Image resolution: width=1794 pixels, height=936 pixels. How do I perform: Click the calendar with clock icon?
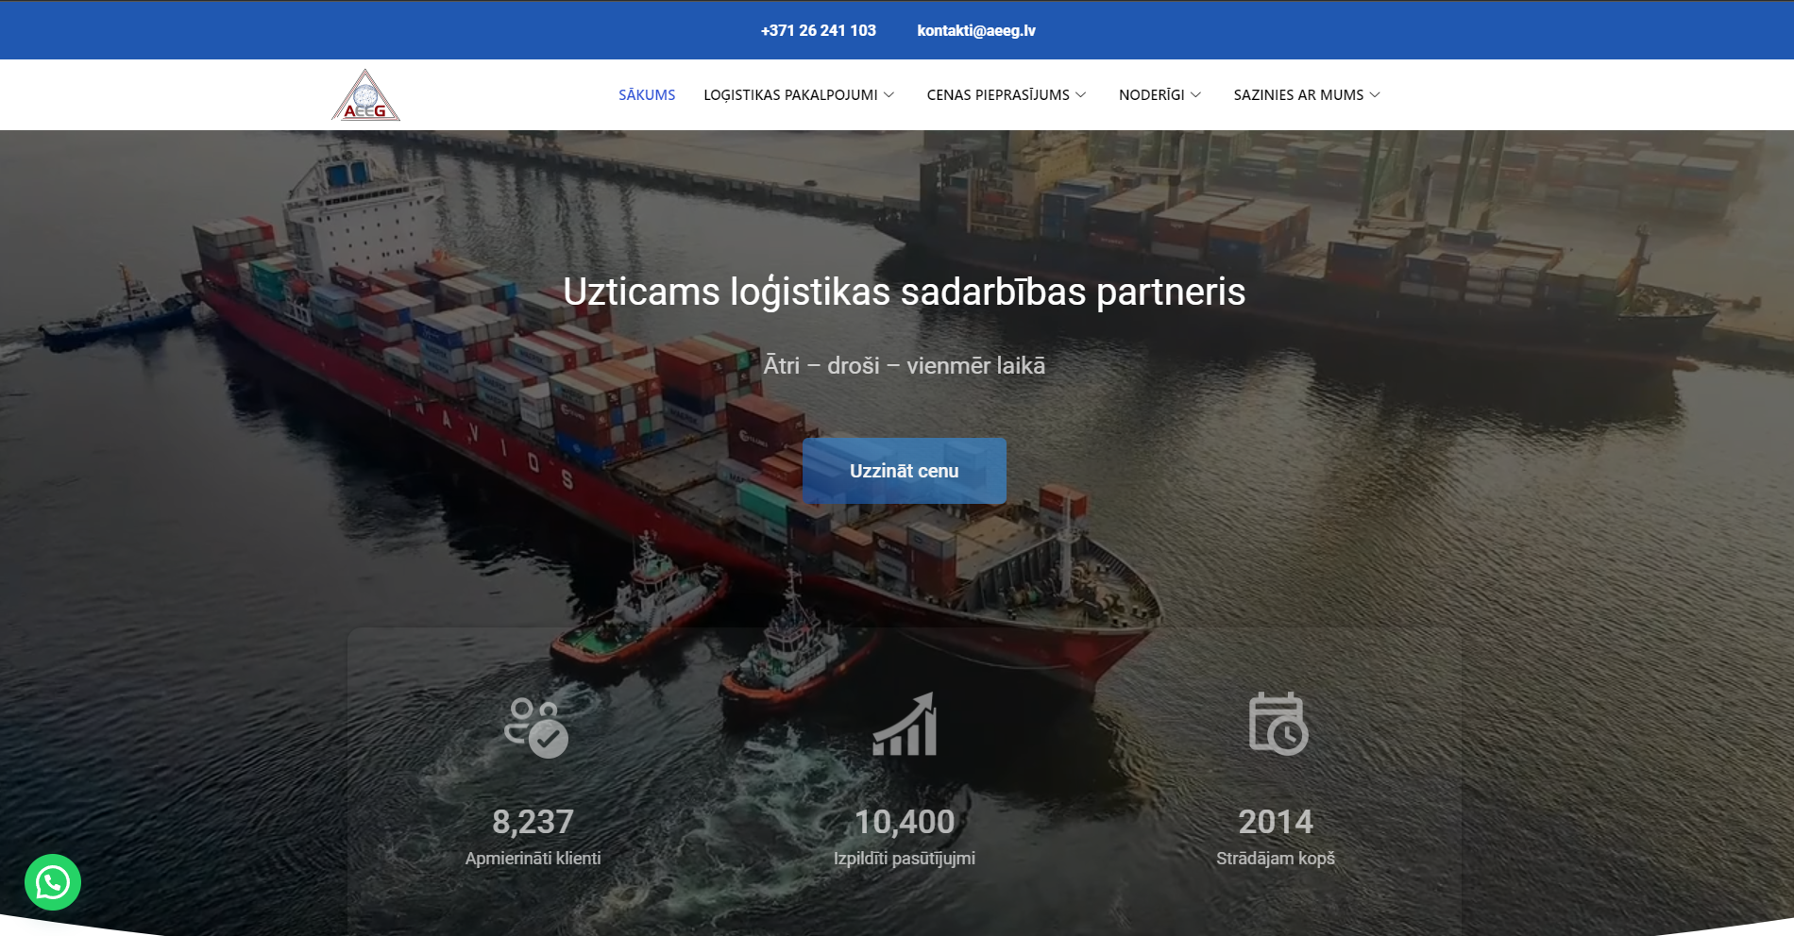click(1277, 724)
